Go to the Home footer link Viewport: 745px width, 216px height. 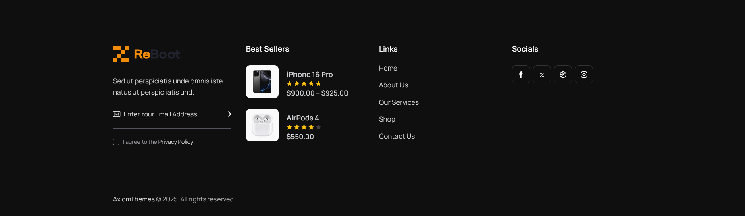click(x=388, y=68)
